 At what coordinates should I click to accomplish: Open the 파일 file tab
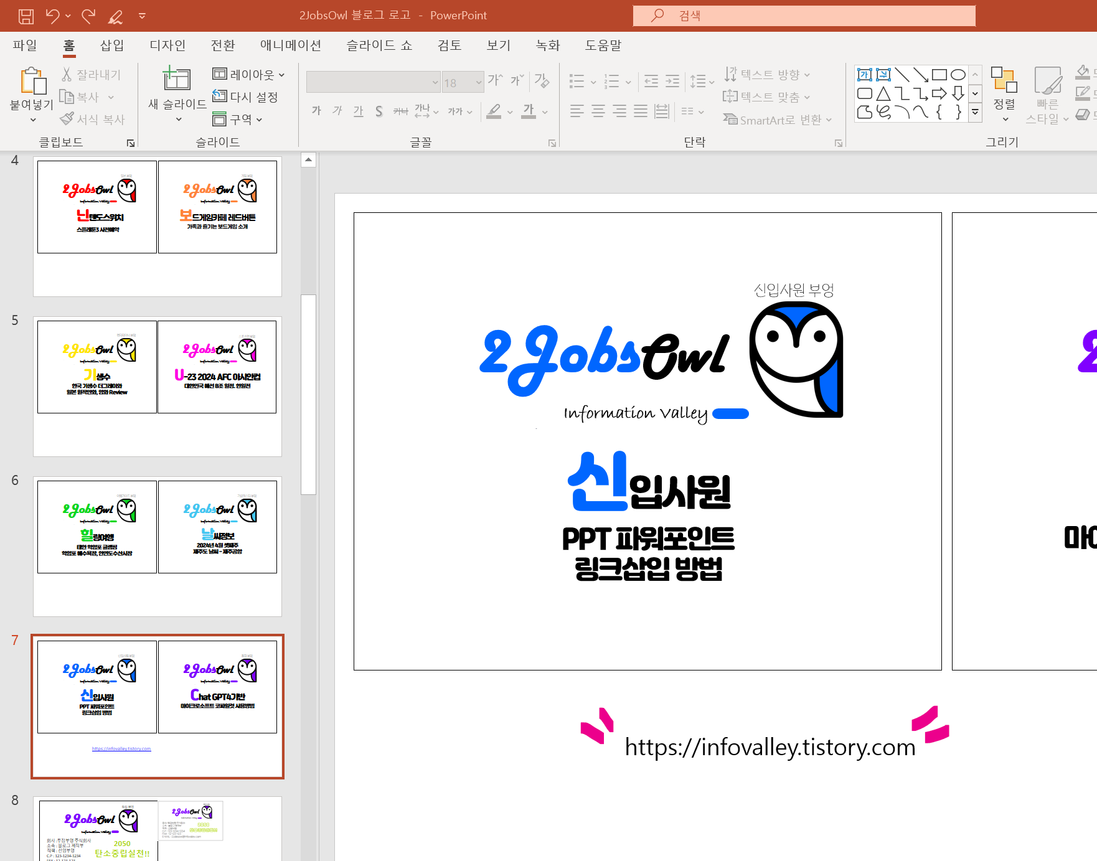point(25,45)
